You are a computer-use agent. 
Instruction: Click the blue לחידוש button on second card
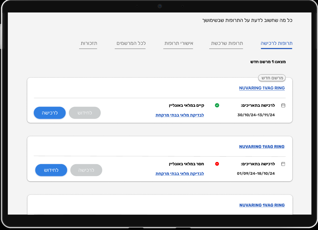tap(51, 170)
